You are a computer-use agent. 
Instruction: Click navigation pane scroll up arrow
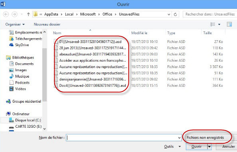pos(44,32)
